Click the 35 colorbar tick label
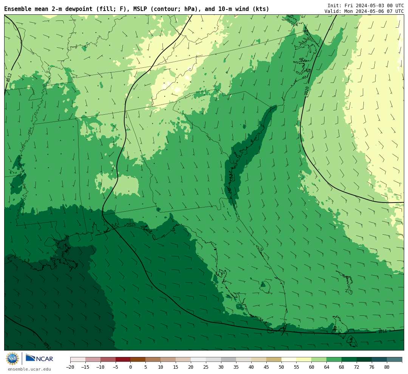Viewport: 408px width, 374px height. coord(236,367)
